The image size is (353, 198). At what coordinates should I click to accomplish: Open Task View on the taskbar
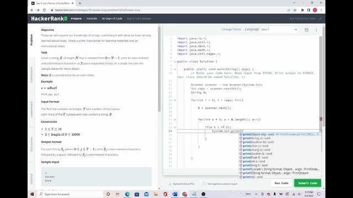pyautogui.click(x=117, y=194)
